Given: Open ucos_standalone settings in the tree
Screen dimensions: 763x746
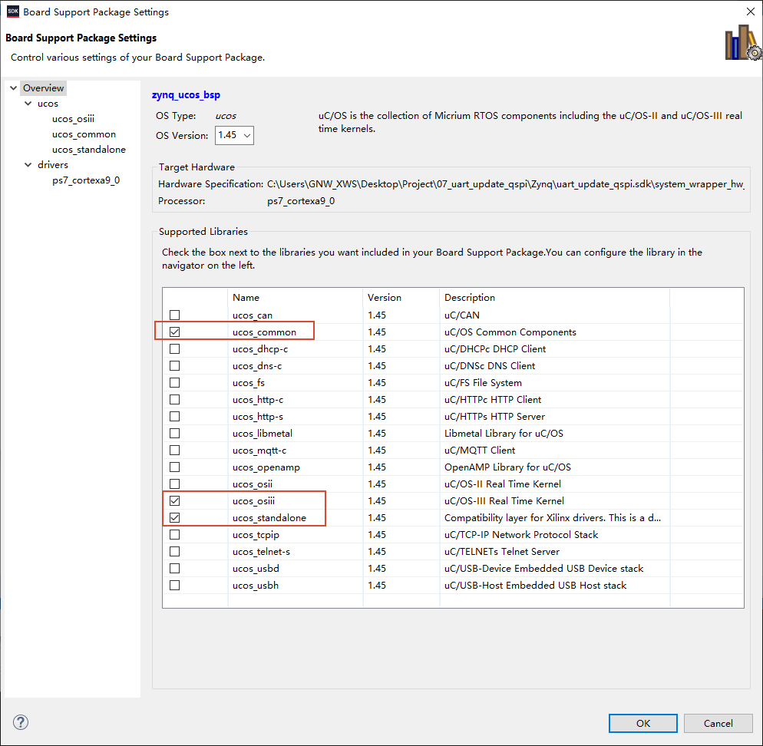Looking at the screenshot, I should click(x=88, y=150).
